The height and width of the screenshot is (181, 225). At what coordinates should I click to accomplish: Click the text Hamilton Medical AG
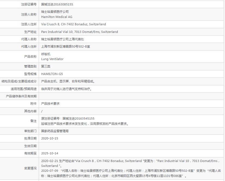[57, 17]
